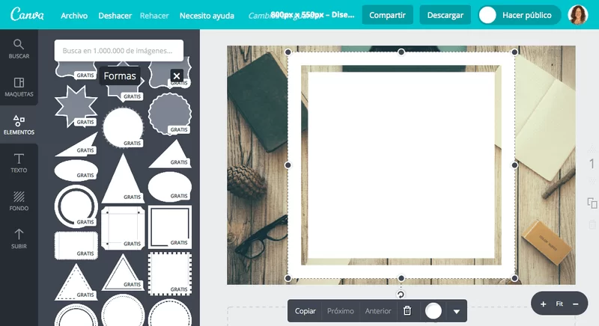599x326 pixels.
Task: Close the Formas shapes panel
Action: pyautogui.click(x=177, y=76)
